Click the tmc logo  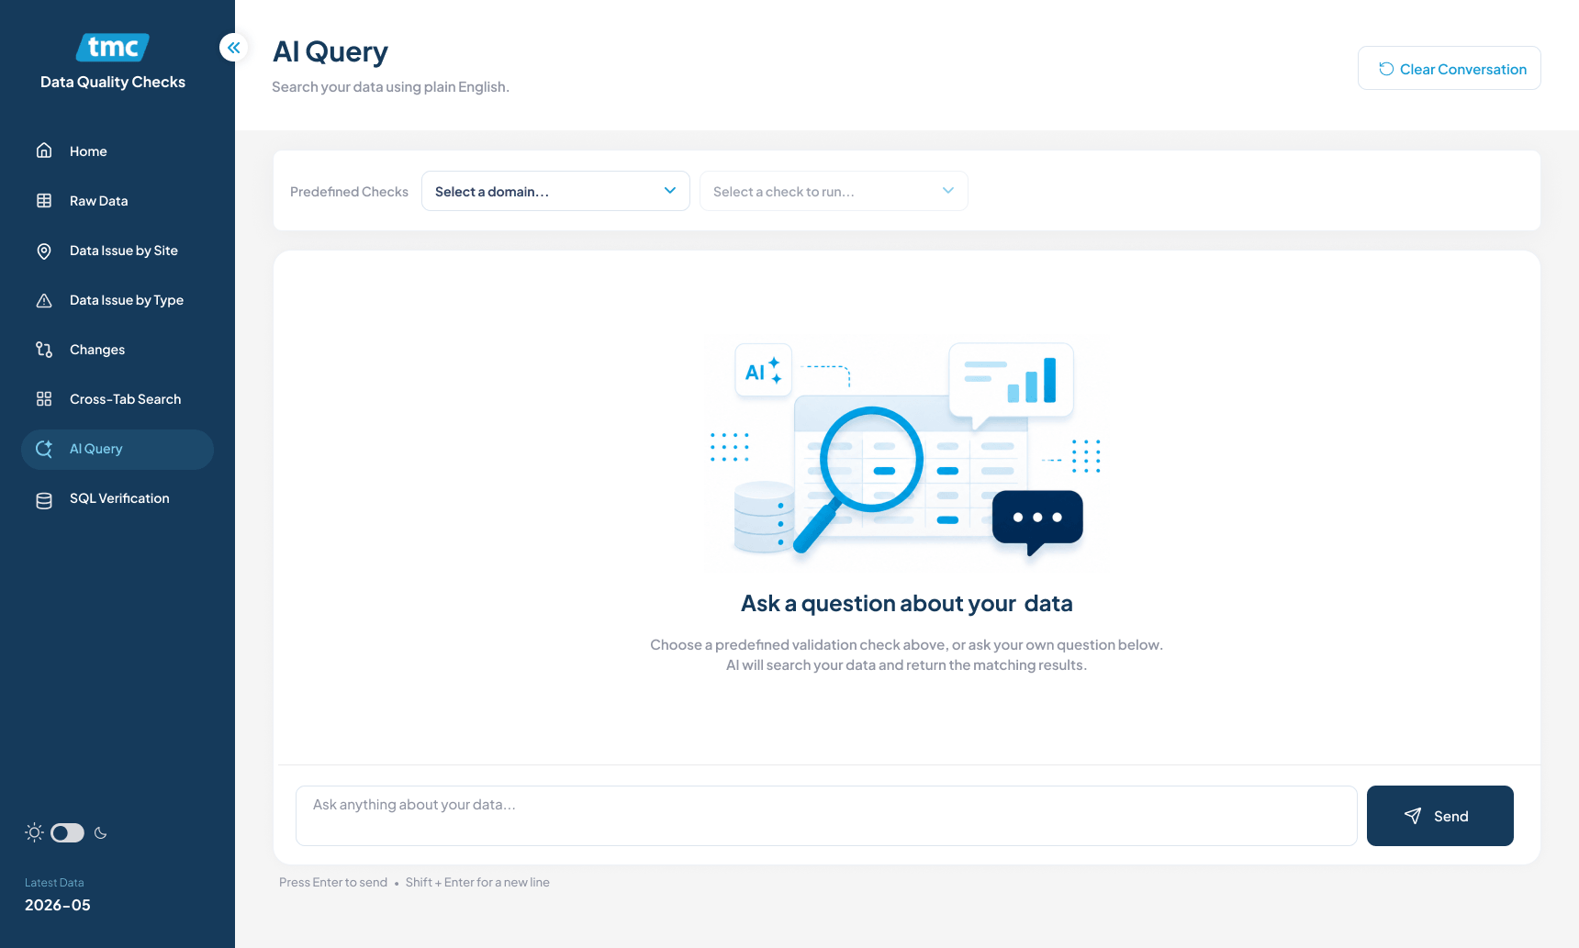click(113, 47)
